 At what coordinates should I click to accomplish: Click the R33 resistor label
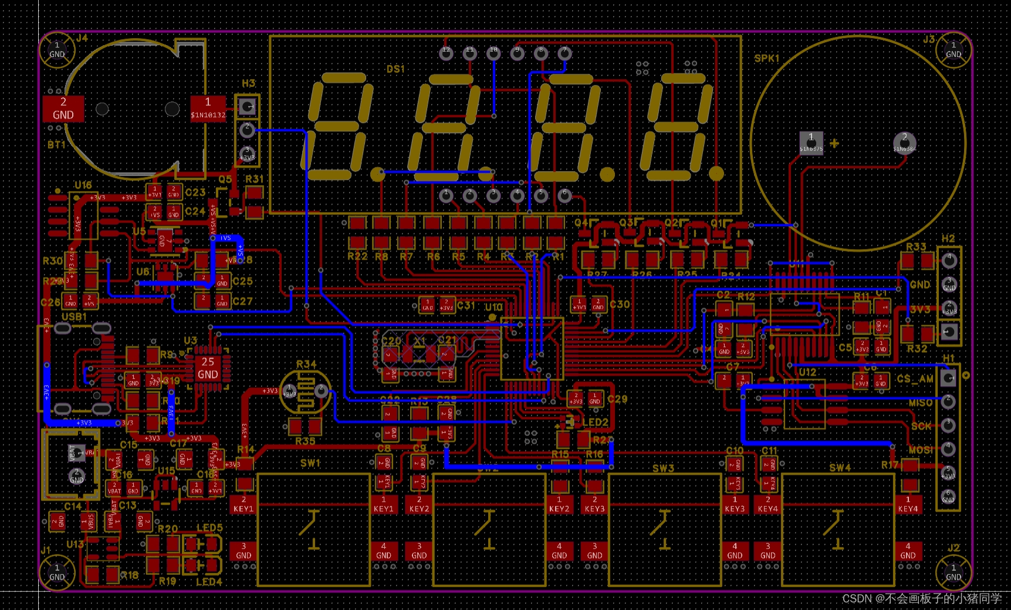[916, 247]
